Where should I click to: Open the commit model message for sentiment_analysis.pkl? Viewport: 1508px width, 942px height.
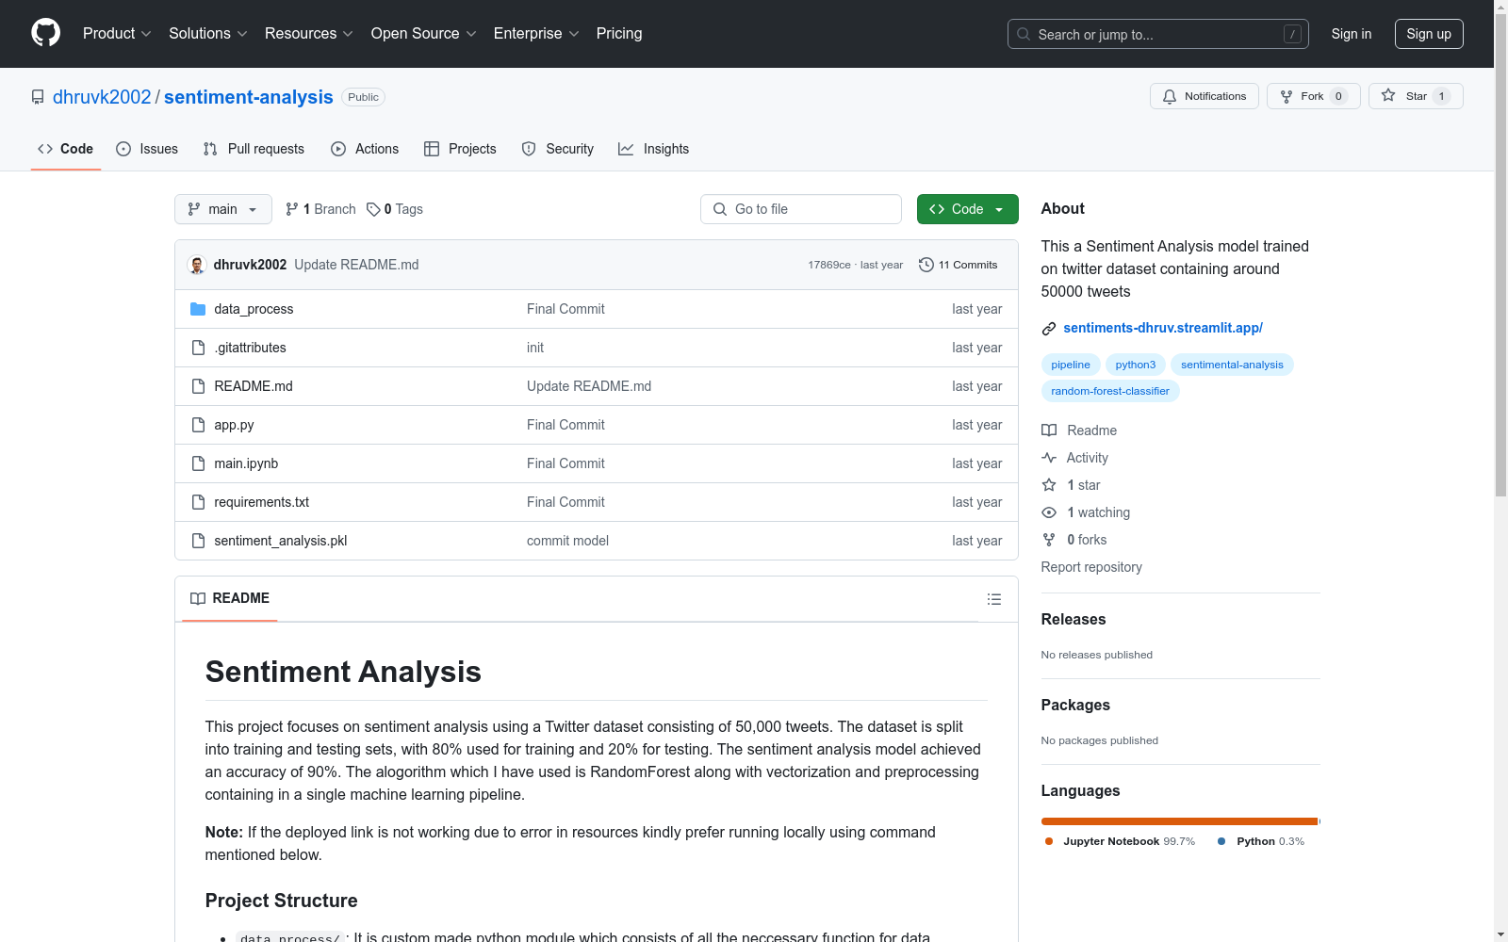pyautogui.click(x=567, y=541)
